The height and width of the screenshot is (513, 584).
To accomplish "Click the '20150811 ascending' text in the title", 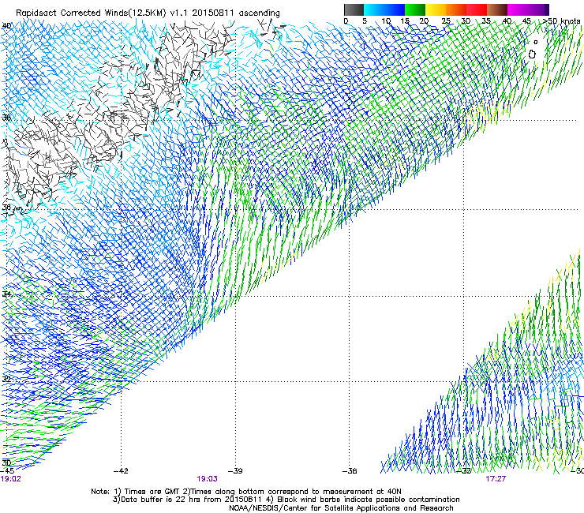I will click(236, 13).
